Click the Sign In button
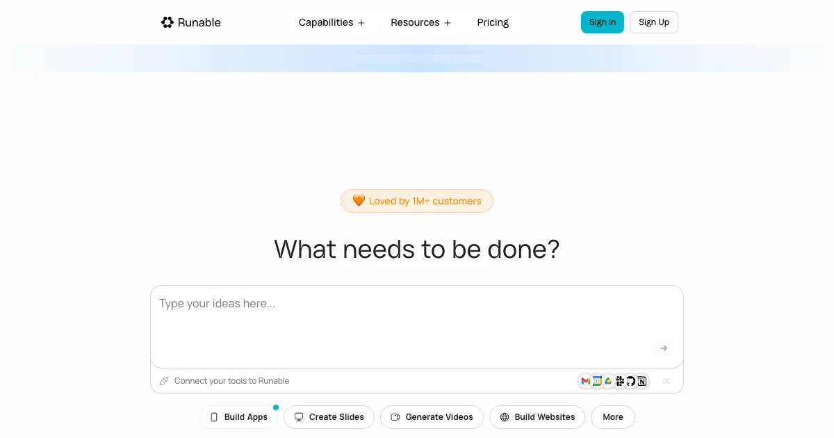This screenshot has width=834, height=438. click(x=603, y=22)
